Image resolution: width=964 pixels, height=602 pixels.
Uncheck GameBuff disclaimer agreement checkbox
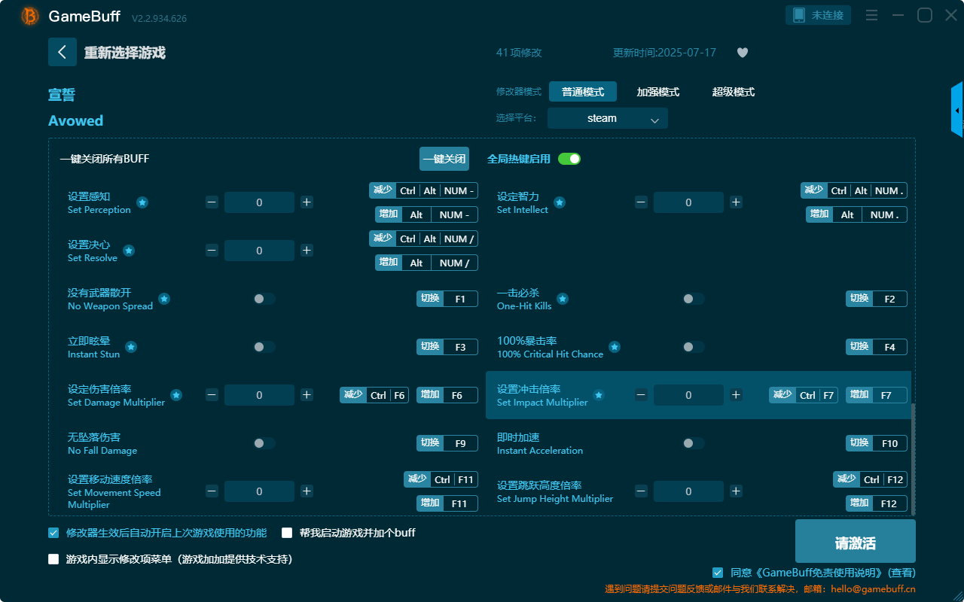click(718, 573)
